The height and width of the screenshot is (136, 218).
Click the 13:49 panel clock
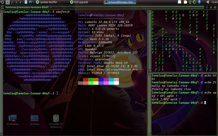tap(214, 2)
